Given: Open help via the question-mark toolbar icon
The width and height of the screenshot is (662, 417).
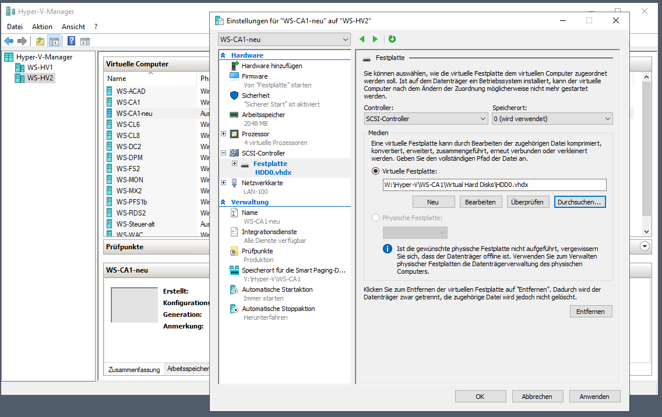Looking at the screenshot, I should coord(71,41).
